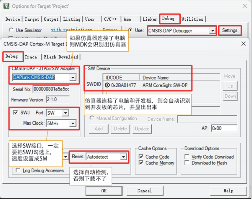Click the Settings button beside debugger

click(x=230, y=30)
